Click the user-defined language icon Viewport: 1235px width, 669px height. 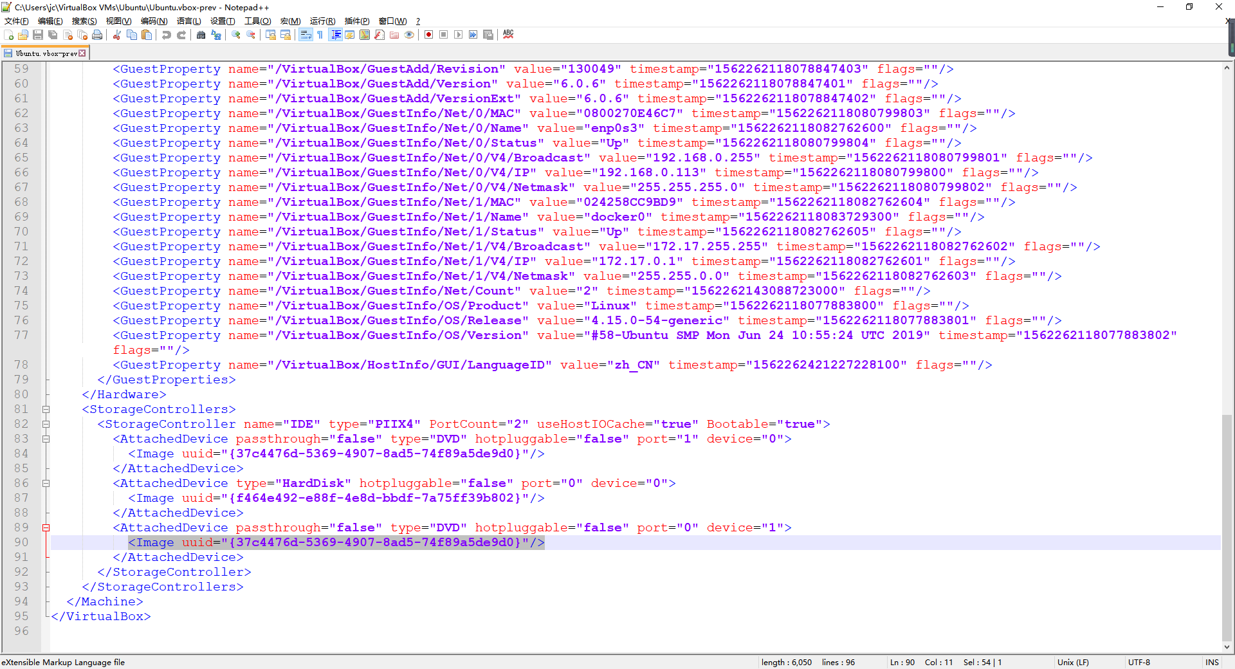[x=350, y=35]
